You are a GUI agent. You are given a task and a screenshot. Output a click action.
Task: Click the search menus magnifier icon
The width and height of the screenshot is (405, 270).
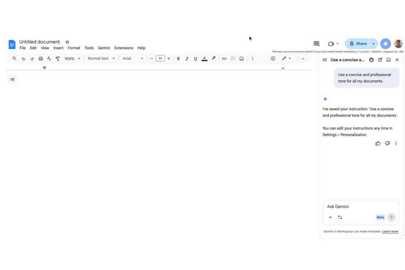click(14, 58)
